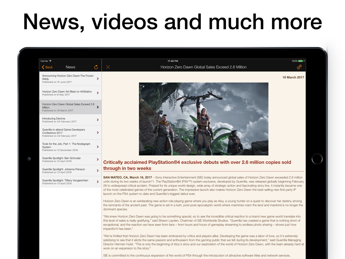345x259 pixels.
Task: Open Guerrilla Spotlight: Johanna Persson
Action: tap(70, 171)
